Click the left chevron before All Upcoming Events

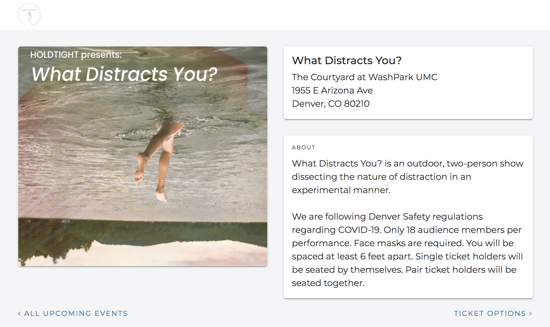pos(19,313)
